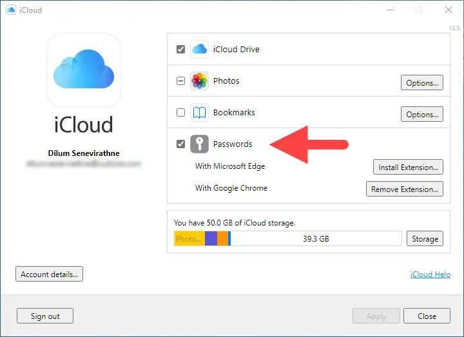Open Options for Bookmarks
The image size is (464, 337).
tap(422, 114)
